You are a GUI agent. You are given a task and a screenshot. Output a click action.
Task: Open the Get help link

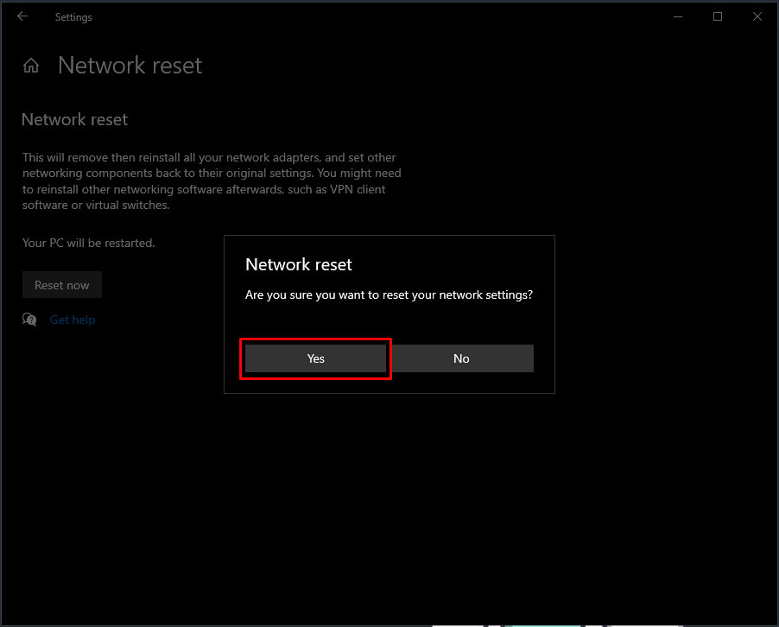click(x=73, y=320)
